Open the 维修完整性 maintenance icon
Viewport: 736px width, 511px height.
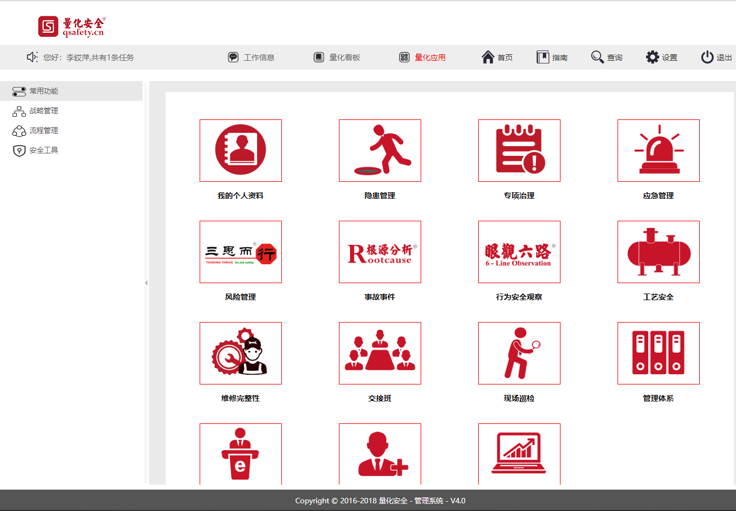[x=240, y=353]
